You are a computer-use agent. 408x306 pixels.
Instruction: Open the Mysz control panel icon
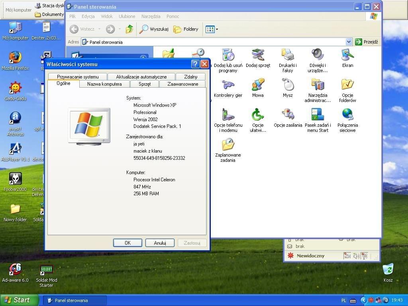coord(288,85)
